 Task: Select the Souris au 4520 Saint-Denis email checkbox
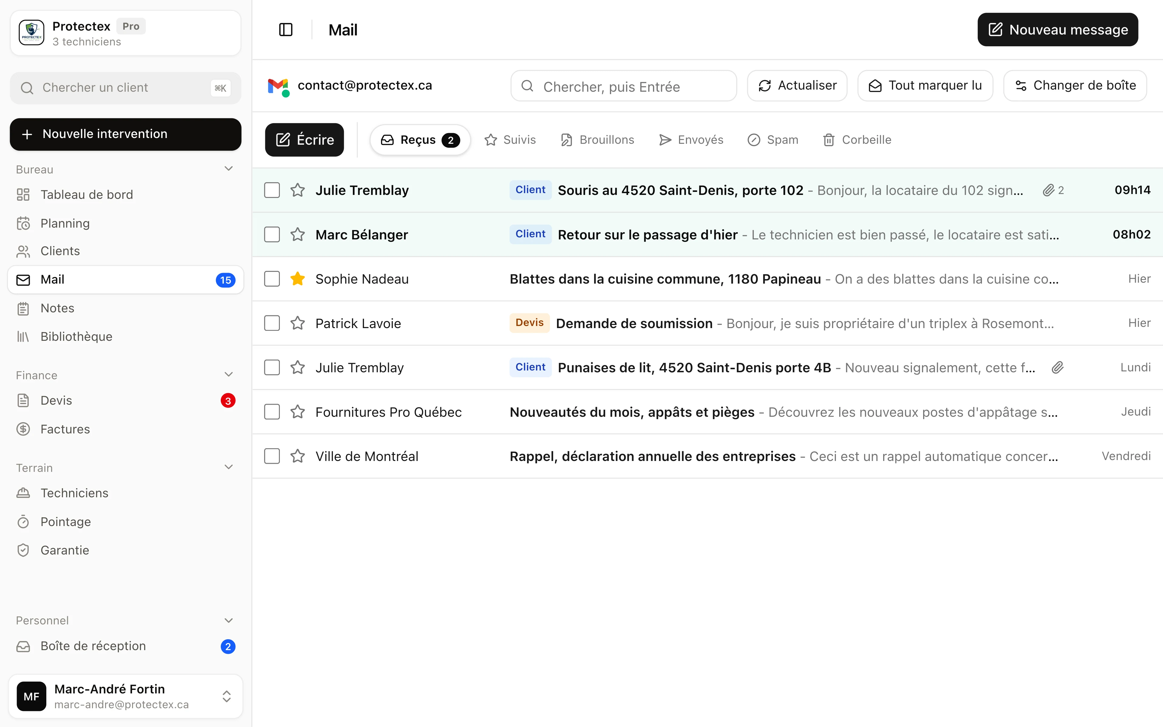tap(272, 190)
